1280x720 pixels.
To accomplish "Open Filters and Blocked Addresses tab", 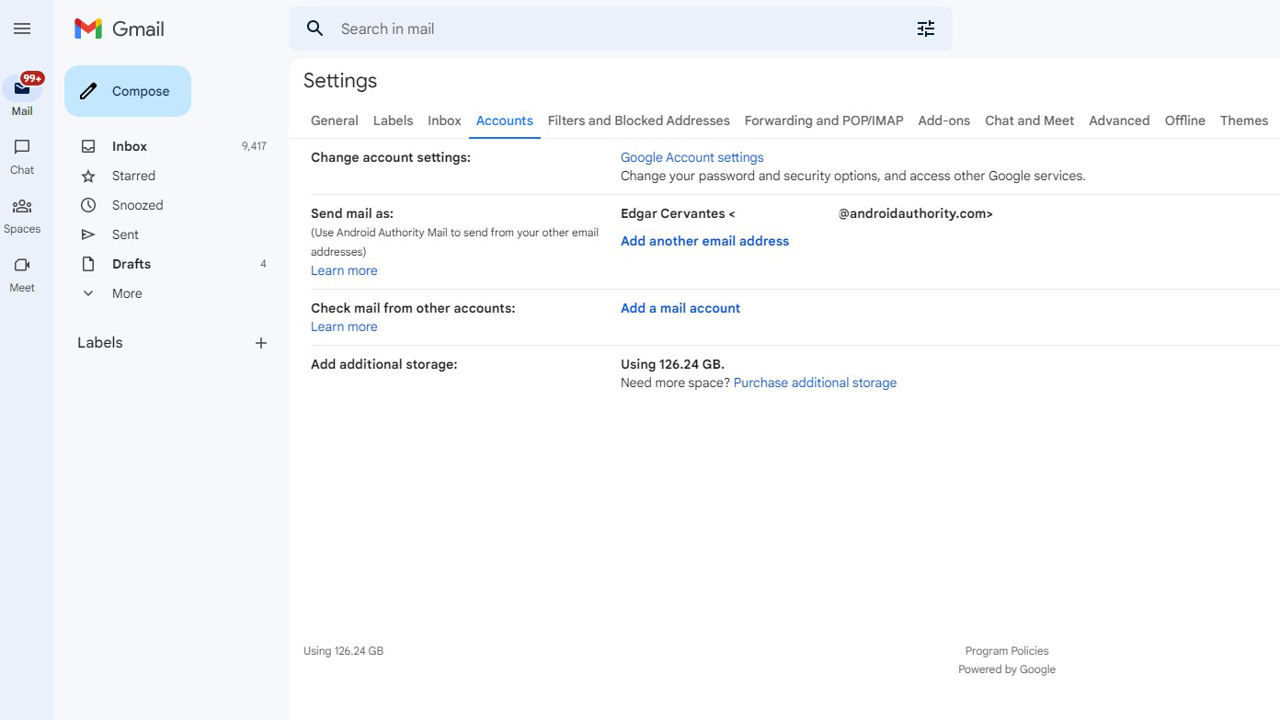I will pyautogui.click(x=638, y=120).
